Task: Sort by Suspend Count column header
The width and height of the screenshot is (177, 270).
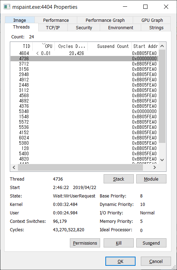Action: [110, 46]
